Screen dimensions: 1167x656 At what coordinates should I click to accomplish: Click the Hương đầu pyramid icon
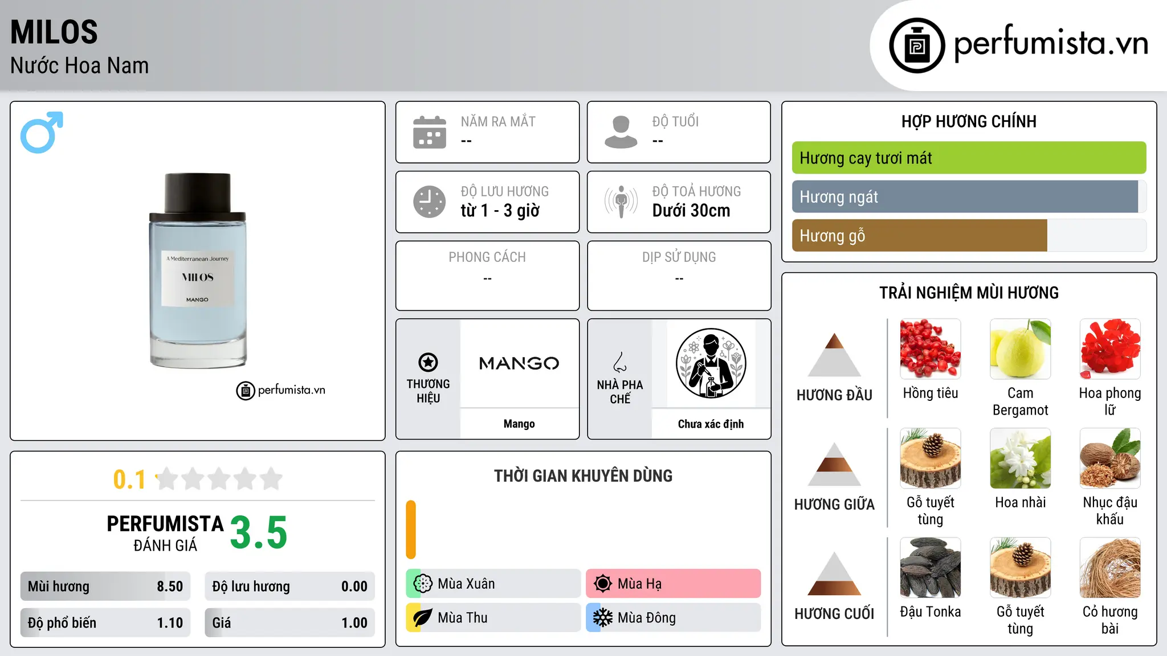tap(834, 354)
